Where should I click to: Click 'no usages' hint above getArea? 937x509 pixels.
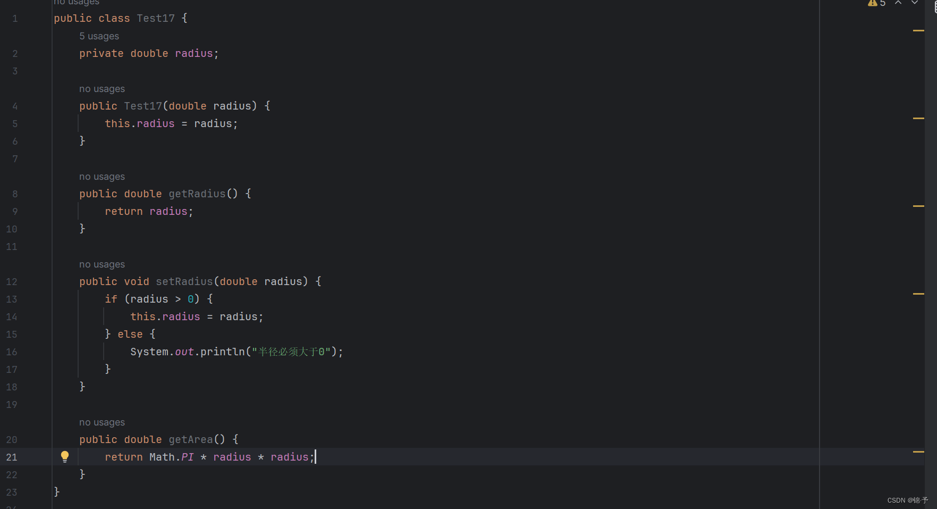pyautogui.click(x=102, y=422)
